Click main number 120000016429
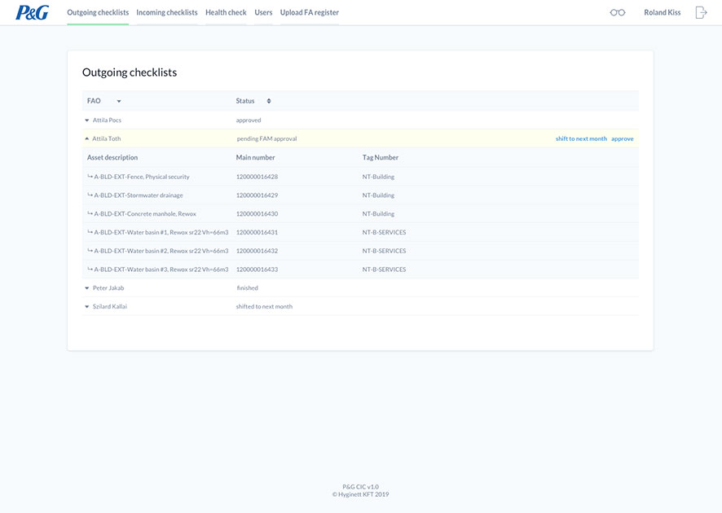Screen dimensions: 722x513 [x=257, y=195]
